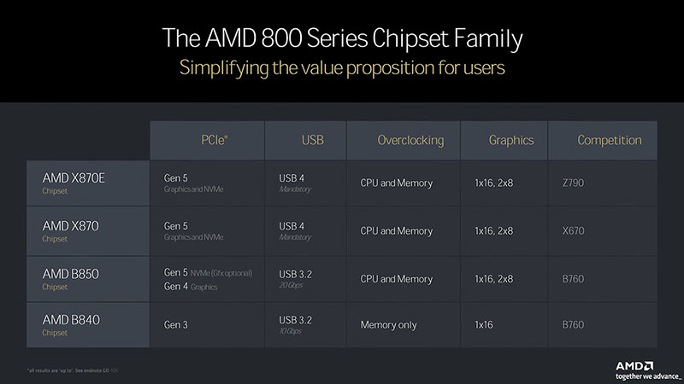
Task: Click the USB 3.2 10Gbps cell
Action: pyautogui.click(x=296, y=325)
